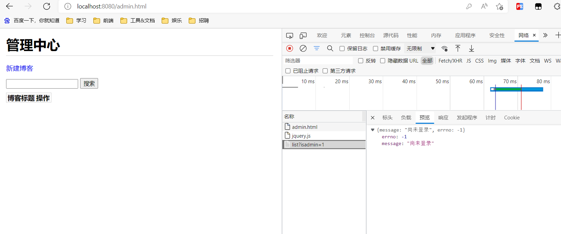This screenshot has height=234, width=561.
Task: Click the 搜索 button
Action: (x=89, y=84)
